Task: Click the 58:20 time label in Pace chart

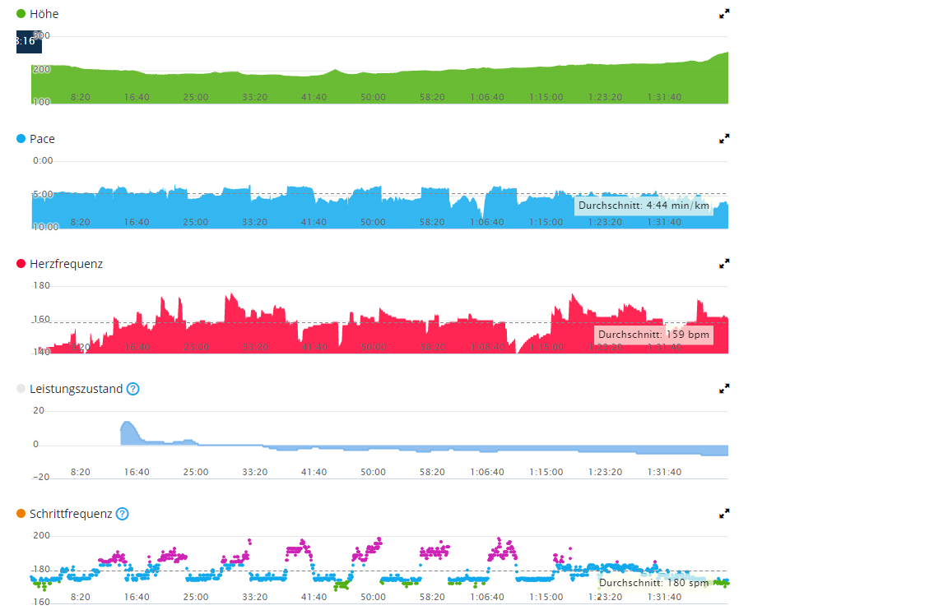Action: 432,222
